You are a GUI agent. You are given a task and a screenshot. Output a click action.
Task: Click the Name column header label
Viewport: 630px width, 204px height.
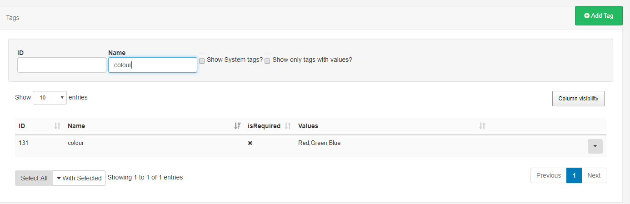[x=76, y=126]
